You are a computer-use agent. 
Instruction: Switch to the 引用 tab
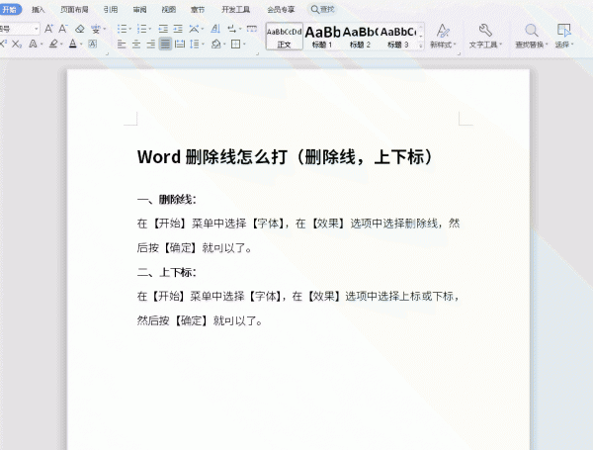111,10
